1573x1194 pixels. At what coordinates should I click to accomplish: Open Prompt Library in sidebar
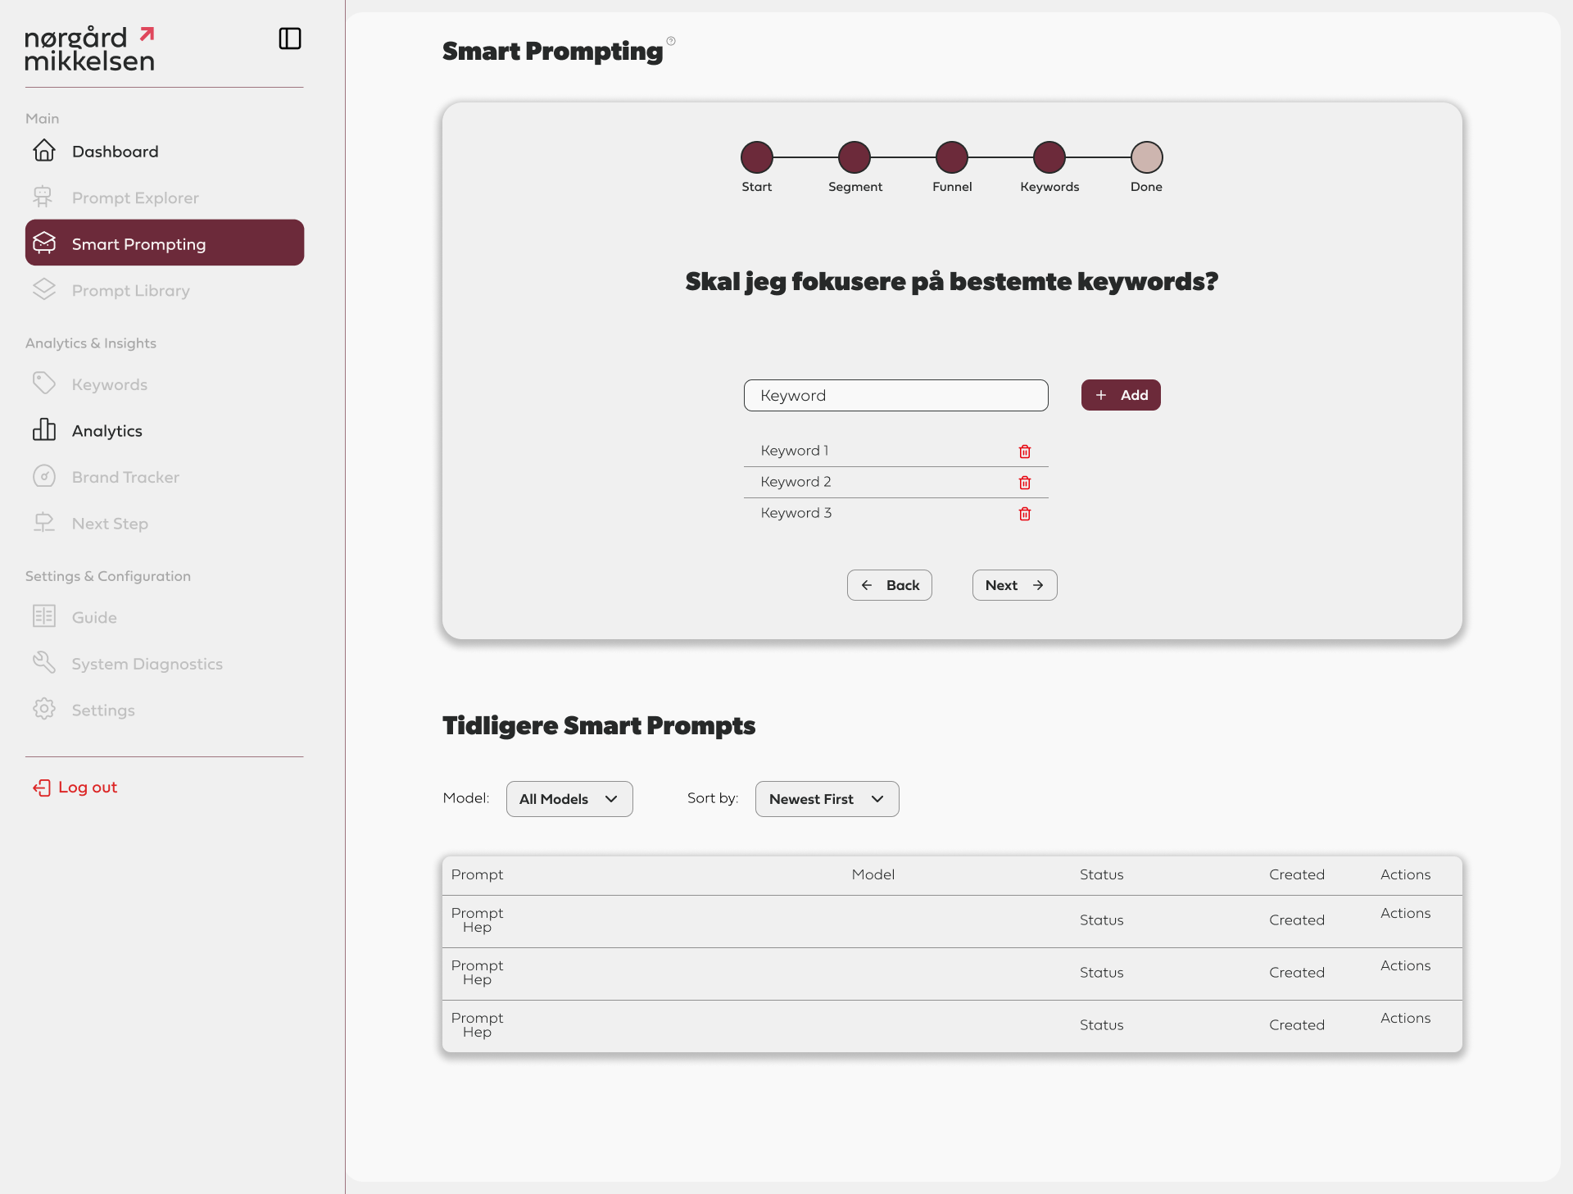pos(130,291)
